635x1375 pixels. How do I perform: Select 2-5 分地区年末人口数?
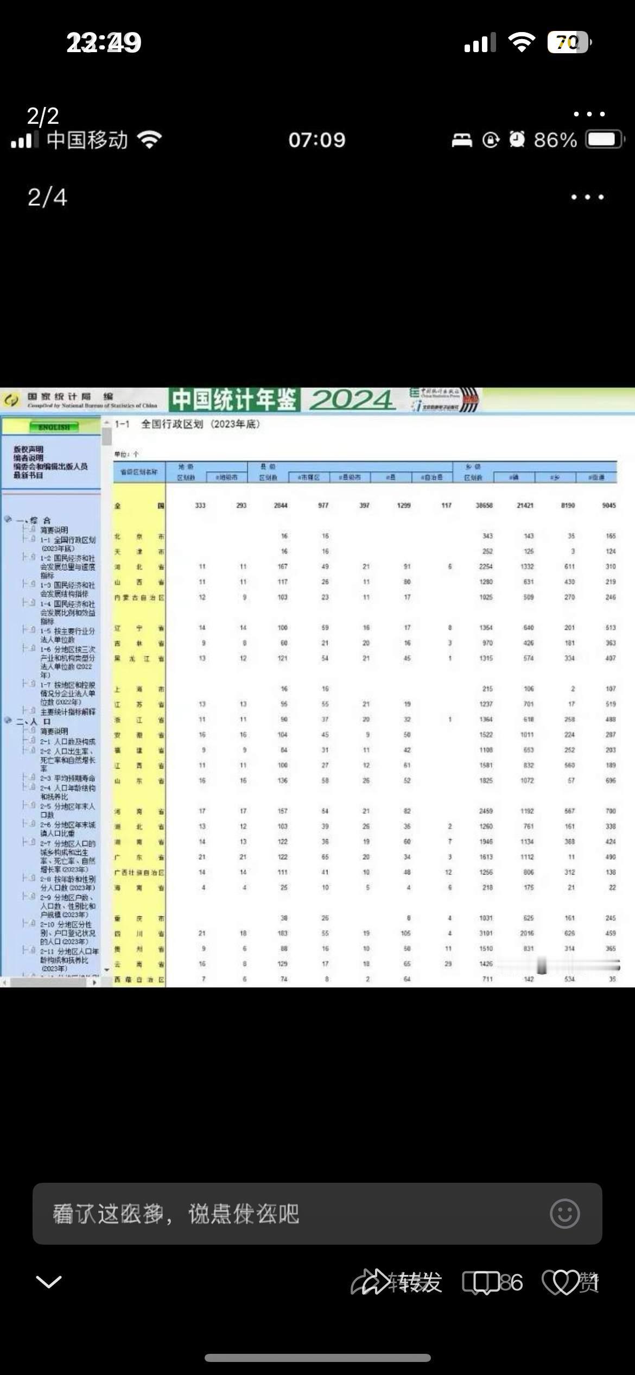[68, 810]
